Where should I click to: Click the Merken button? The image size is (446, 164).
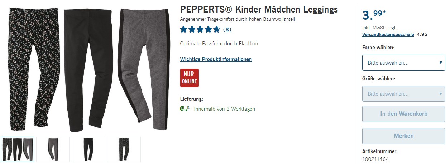tap(403, 136)
